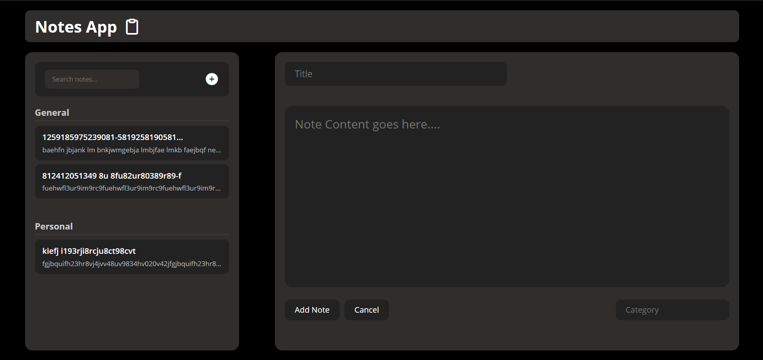
Task: Click the preview text starting with fuehwfl3ur9im9rc9
Action: pyautogui.click(x=131, y=188)
